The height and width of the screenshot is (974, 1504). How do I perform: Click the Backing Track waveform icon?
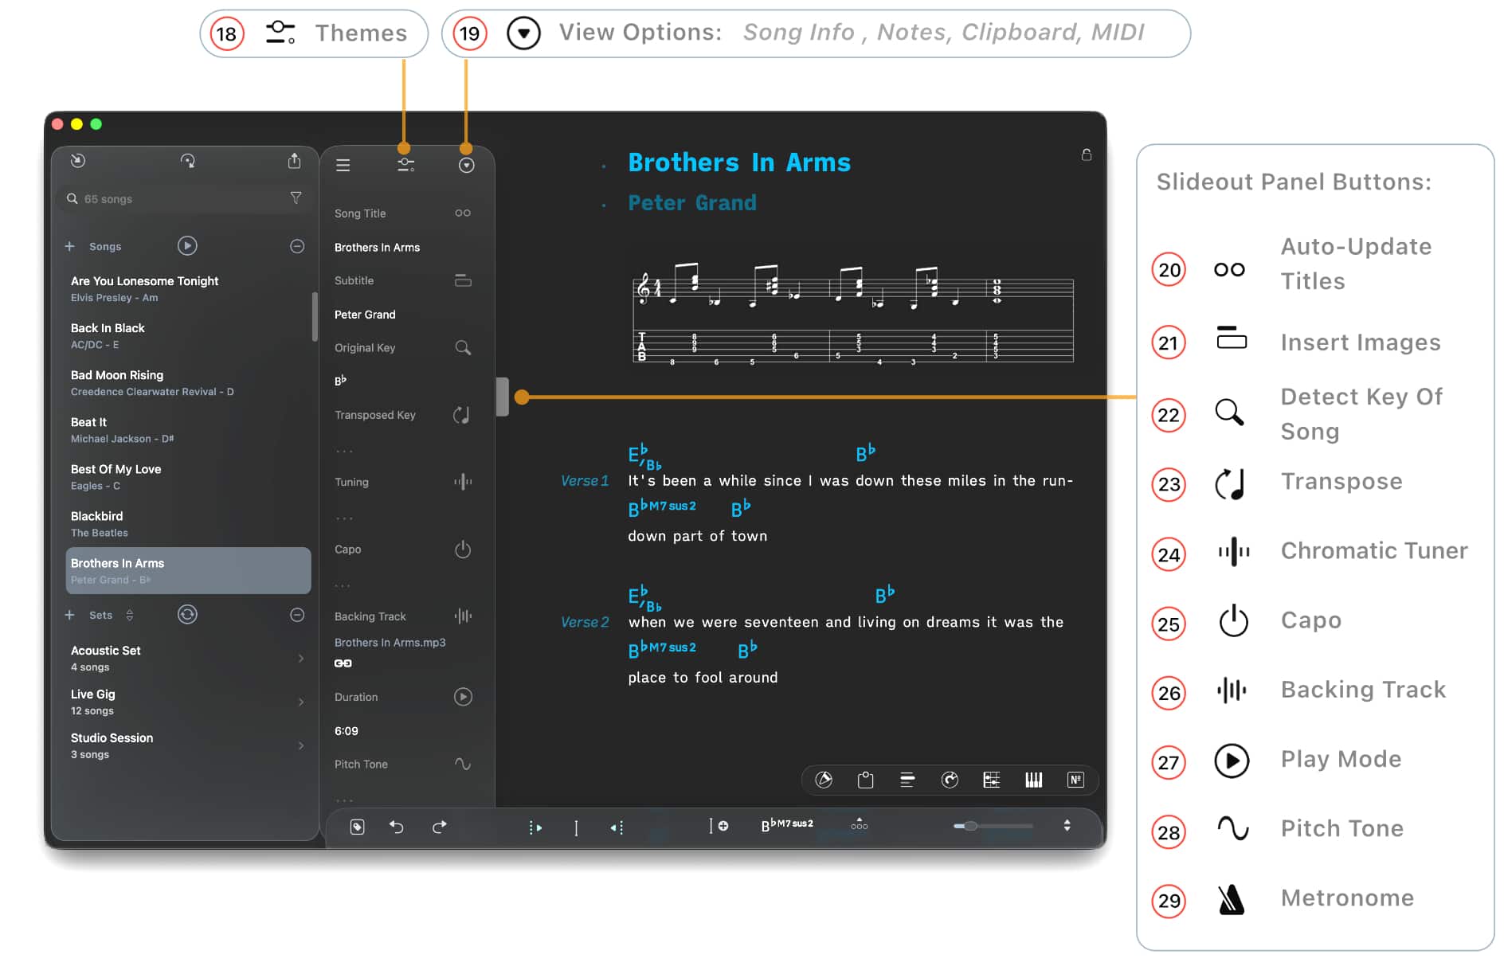tap(463, 616)
